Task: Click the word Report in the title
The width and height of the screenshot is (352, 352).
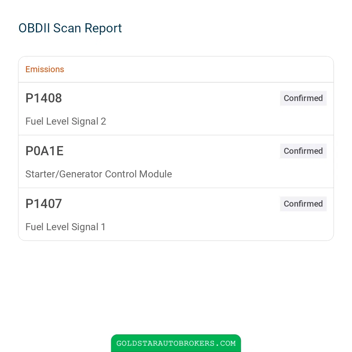Action: (x=103, y=28)
